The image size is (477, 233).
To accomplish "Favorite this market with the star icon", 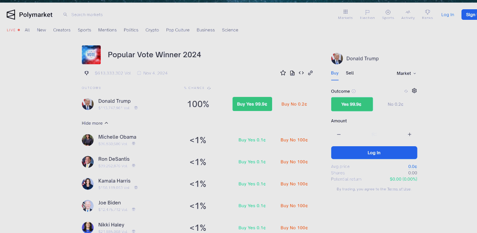I will pyautogui.click(x=283, y=73).
